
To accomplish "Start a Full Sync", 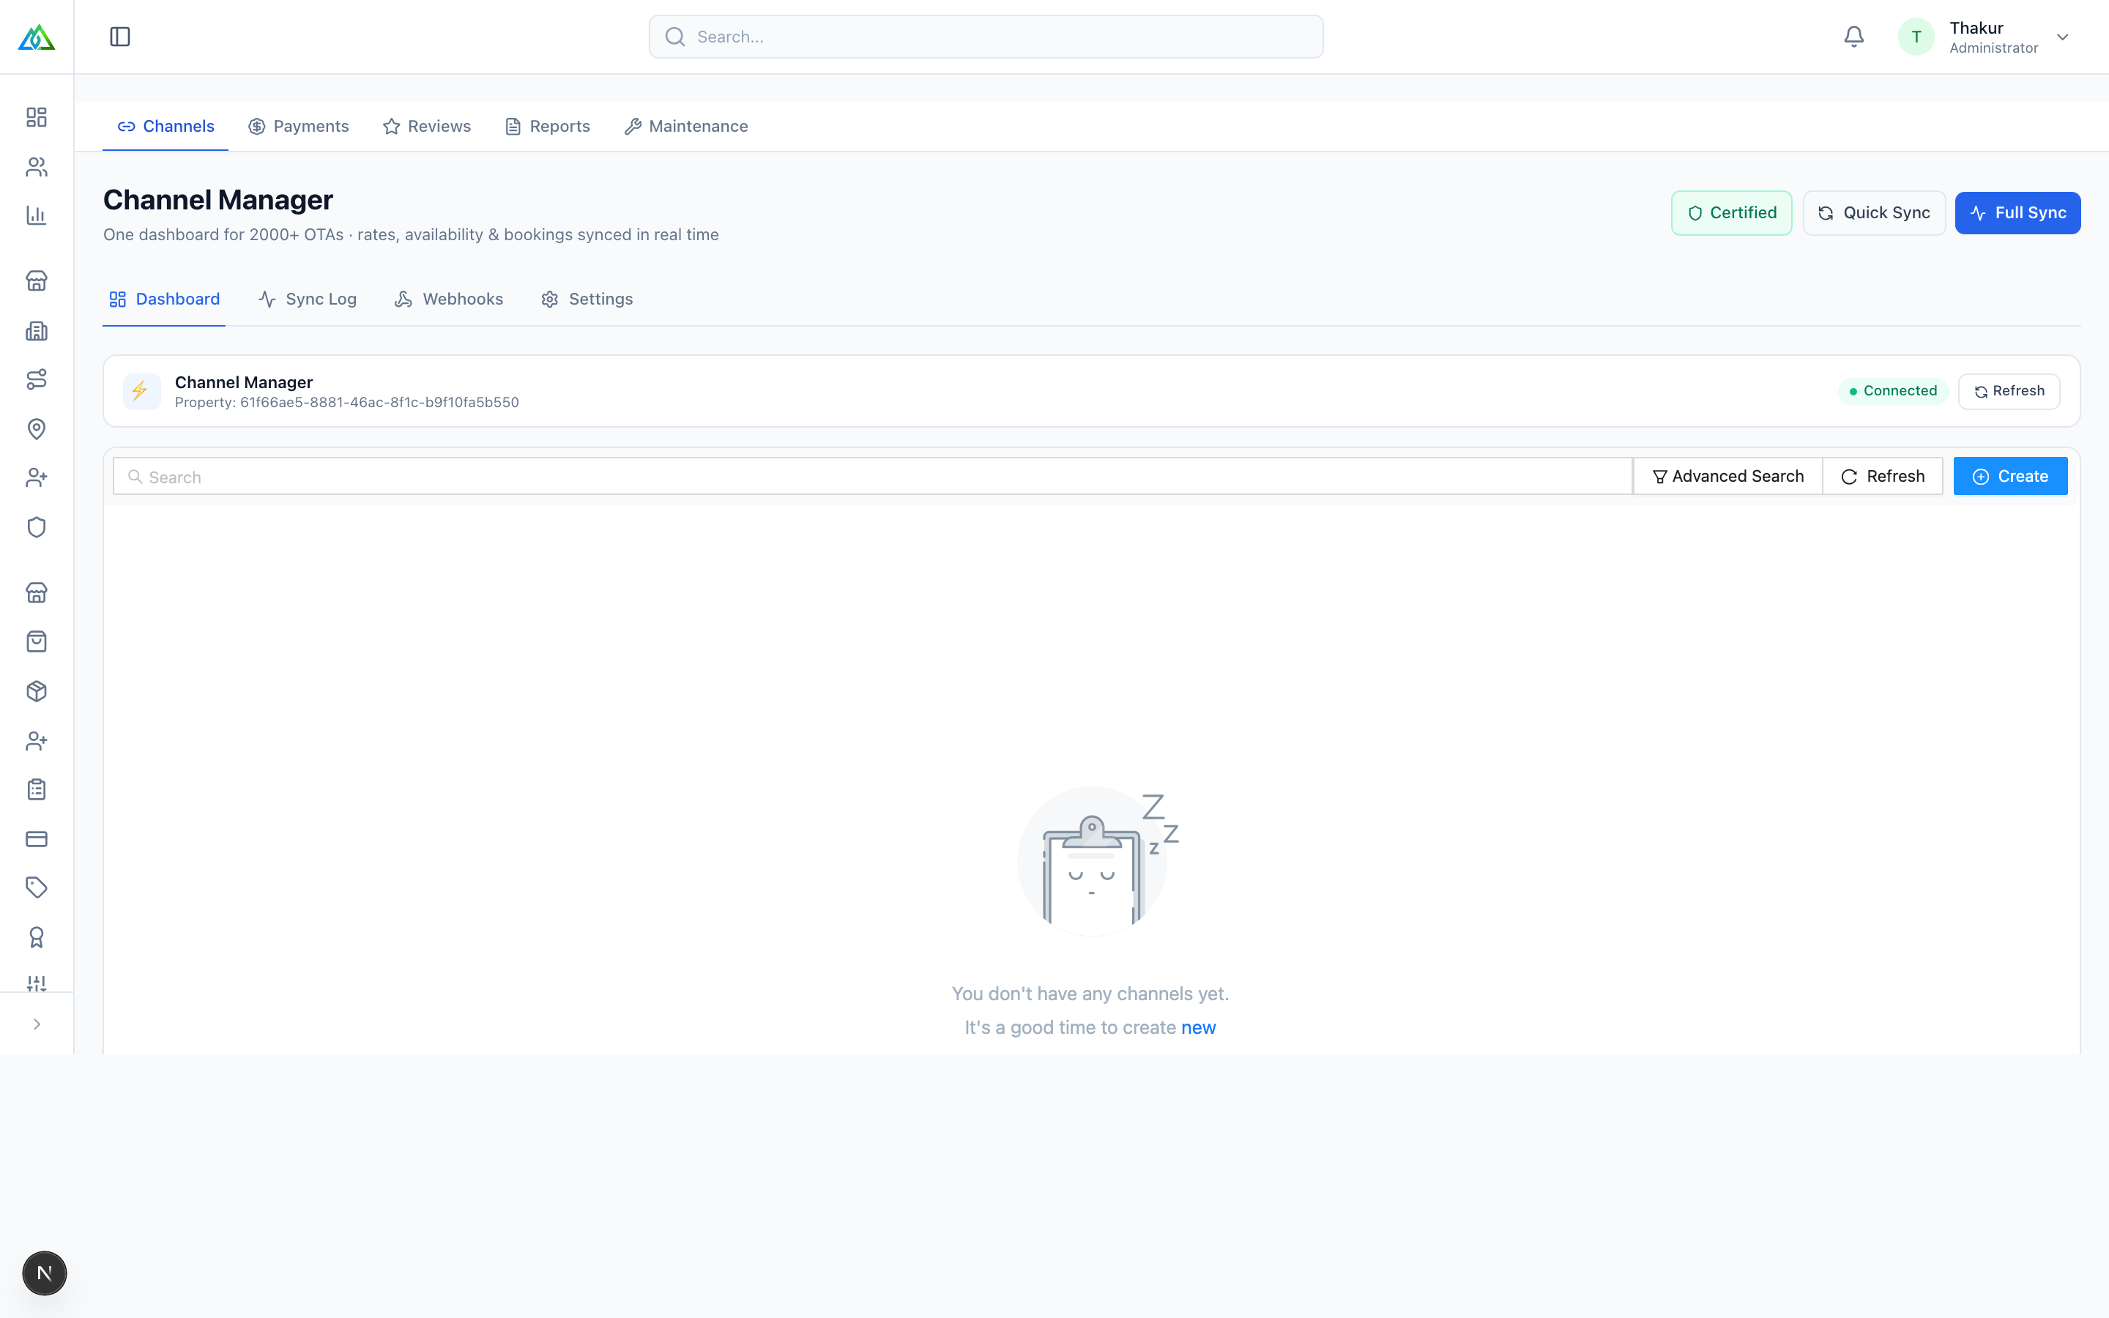I will pos(2017,212).
